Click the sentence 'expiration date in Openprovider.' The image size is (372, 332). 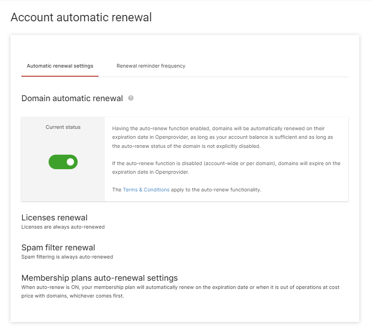pyautogui.click(x=151, y=172)
